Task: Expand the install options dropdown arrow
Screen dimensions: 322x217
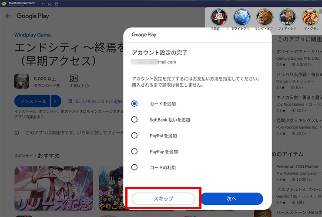Action: [56, 101]
